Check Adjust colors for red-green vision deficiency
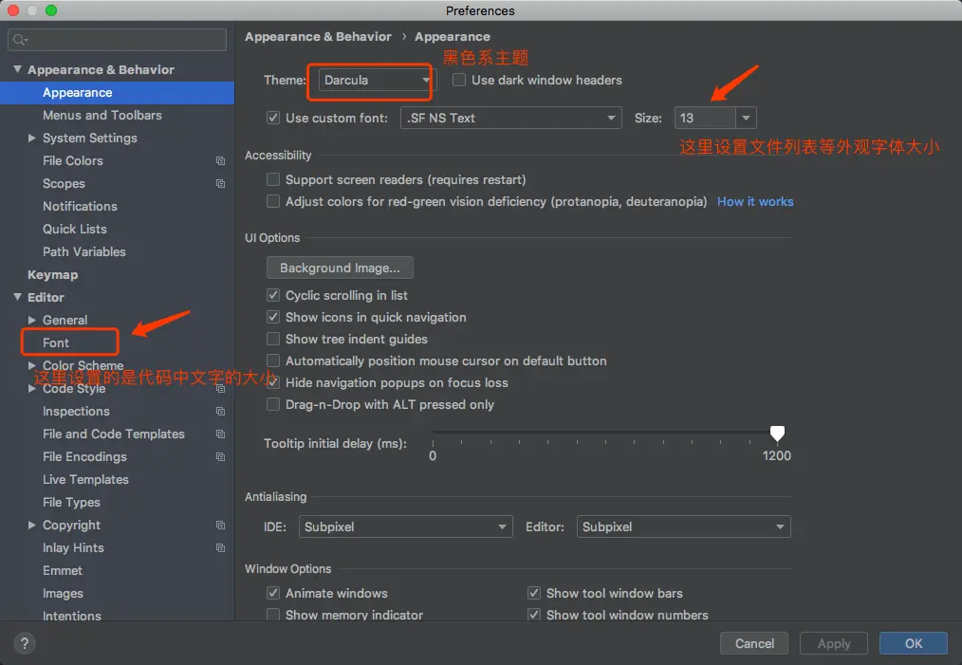Screen dimensions: 962x665 tap(273, 201)
